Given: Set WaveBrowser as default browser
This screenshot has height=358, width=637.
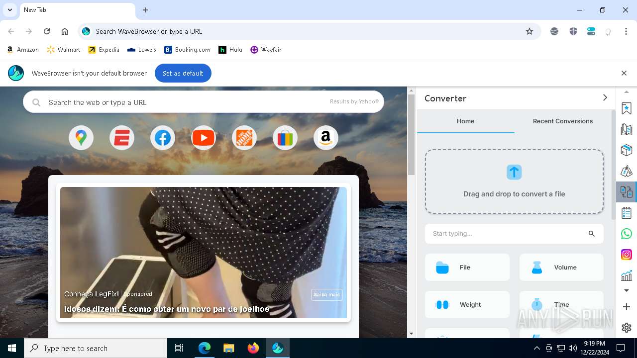Looking at the screenshot, I should (x=183, y=73).
